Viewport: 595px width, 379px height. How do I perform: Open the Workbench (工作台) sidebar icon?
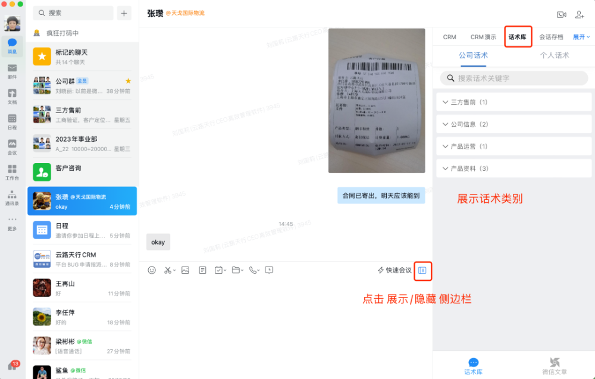[x=12, y=172]
